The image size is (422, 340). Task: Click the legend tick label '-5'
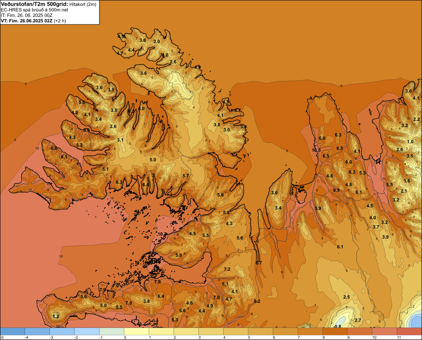point(2,337)
